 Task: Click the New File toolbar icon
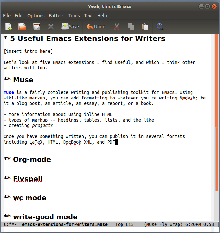tap(8, 27)
